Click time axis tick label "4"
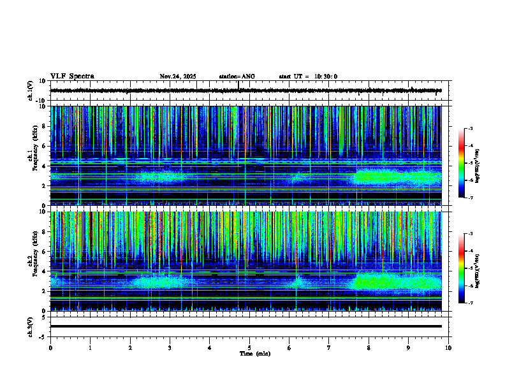Viewport: 505px width, 390px height. (209, 348)
